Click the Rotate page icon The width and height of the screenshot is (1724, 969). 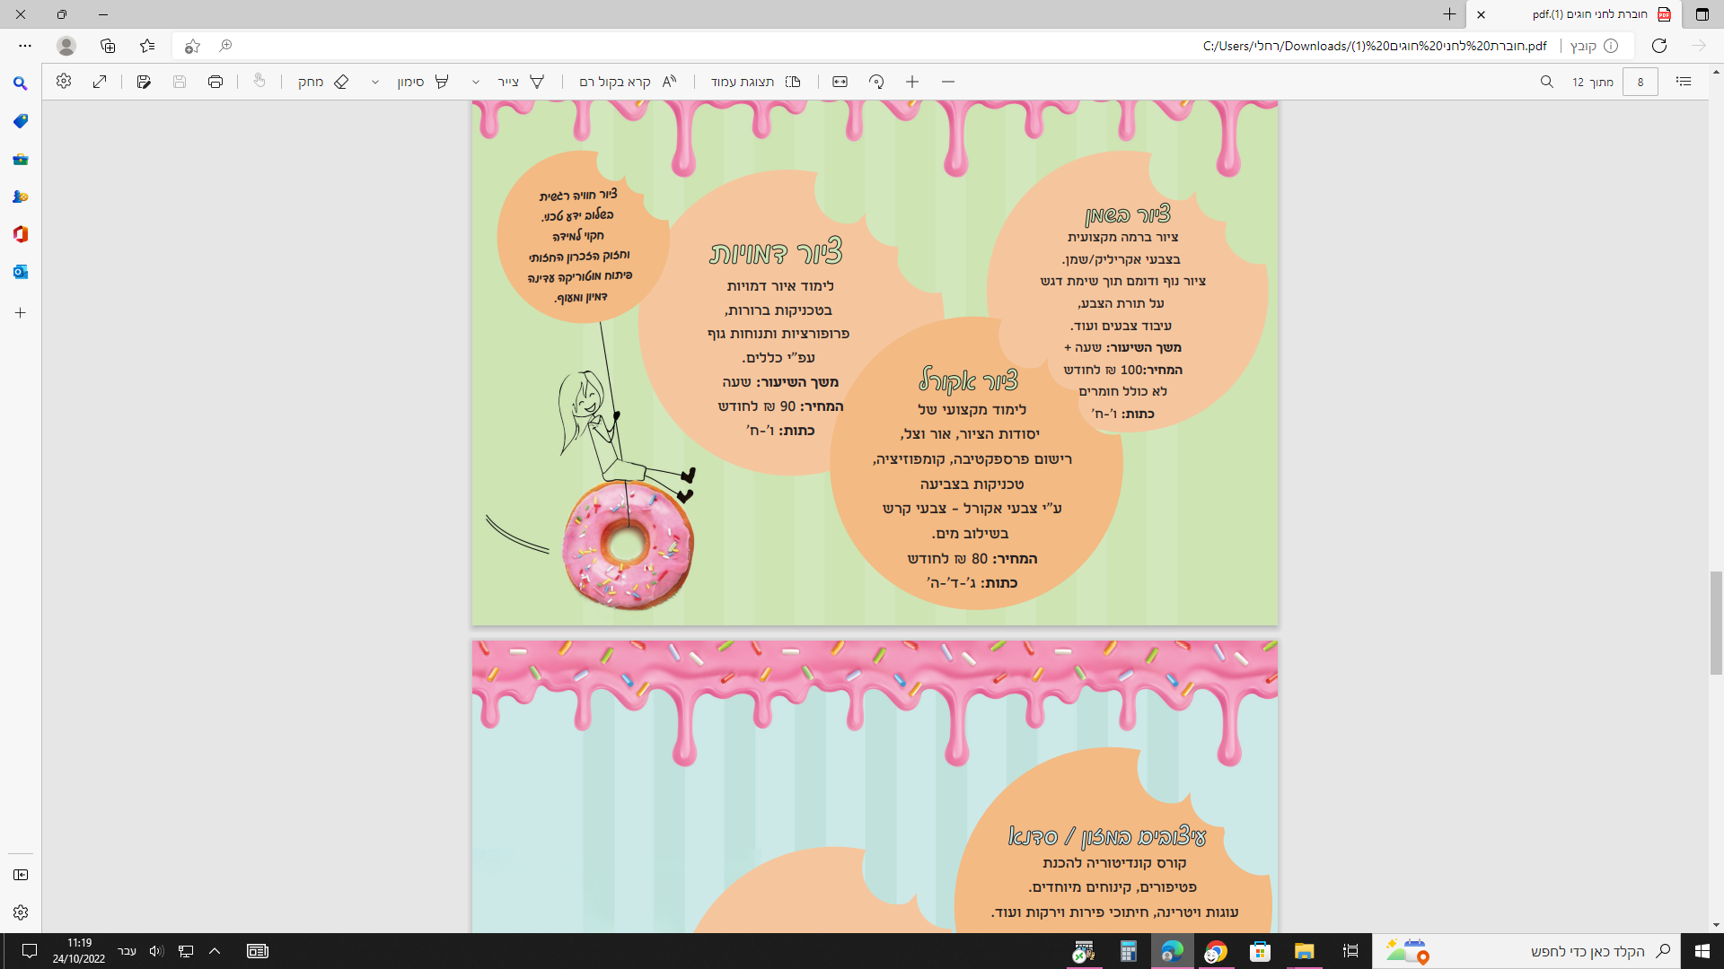pos(876,82)
